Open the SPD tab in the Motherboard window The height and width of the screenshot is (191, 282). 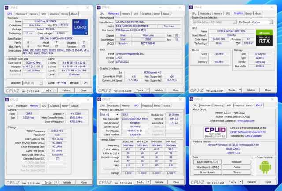pyautogui.click(x=136, y=14)
